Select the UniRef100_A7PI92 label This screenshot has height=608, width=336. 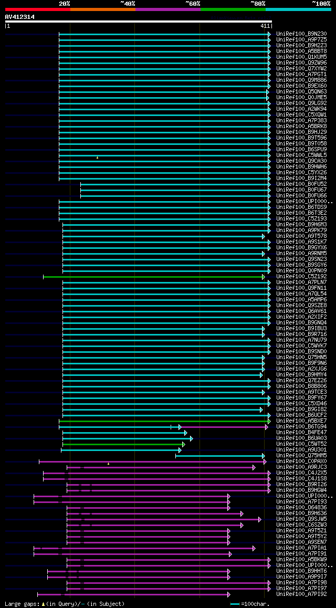click(x=301, y=594)
